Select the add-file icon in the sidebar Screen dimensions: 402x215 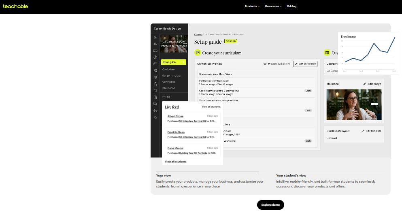pyautogui.click(x=155, y=97)
